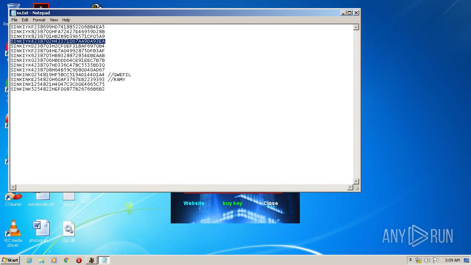
Task: Select the photograp... Word document icon
Action: [x=41, y=231]
